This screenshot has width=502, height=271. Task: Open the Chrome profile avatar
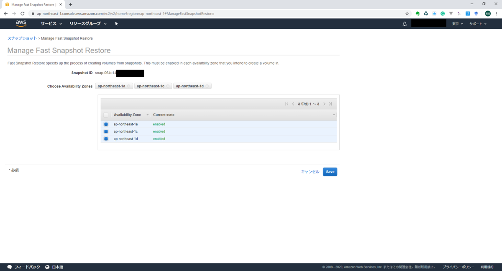pyautogui.click(x=488, y=13)
